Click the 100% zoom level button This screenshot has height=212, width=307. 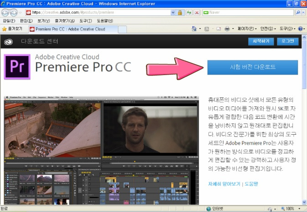(288, 209)
